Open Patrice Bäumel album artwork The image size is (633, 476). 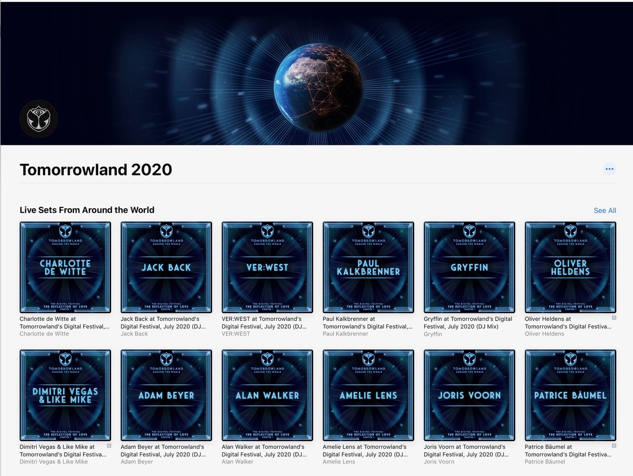tap(570, 395)
